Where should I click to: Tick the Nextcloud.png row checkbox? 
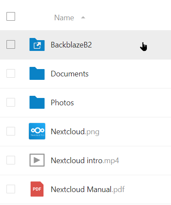pyautogui.click(x=11, y=131)
